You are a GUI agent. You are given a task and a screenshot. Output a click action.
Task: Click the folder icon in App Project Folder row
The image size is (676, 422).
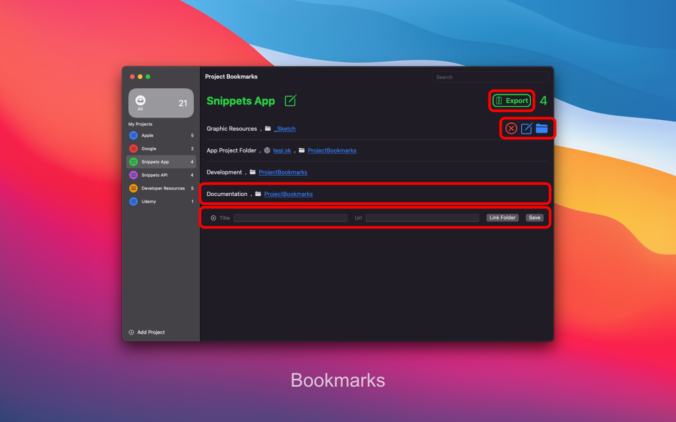(302, 150)
